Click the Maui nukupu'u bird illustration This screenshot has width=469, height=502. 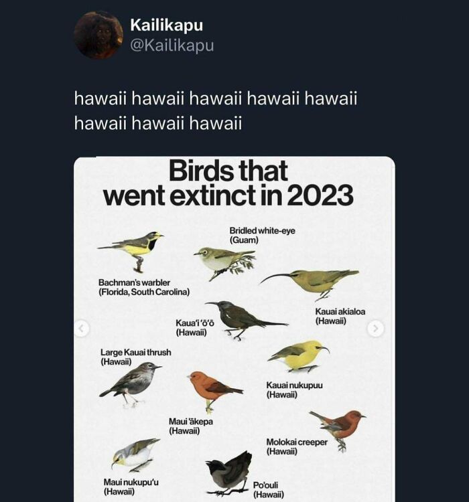[137, 455]
